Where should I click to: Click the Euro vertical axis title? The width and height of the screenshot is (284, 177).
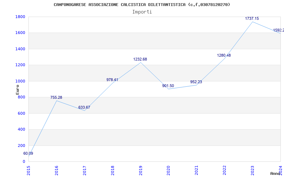[x=17, y=90]
